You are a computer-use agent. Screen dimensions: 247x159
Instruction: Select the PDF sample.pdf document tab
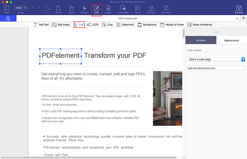tap(128, 19)
